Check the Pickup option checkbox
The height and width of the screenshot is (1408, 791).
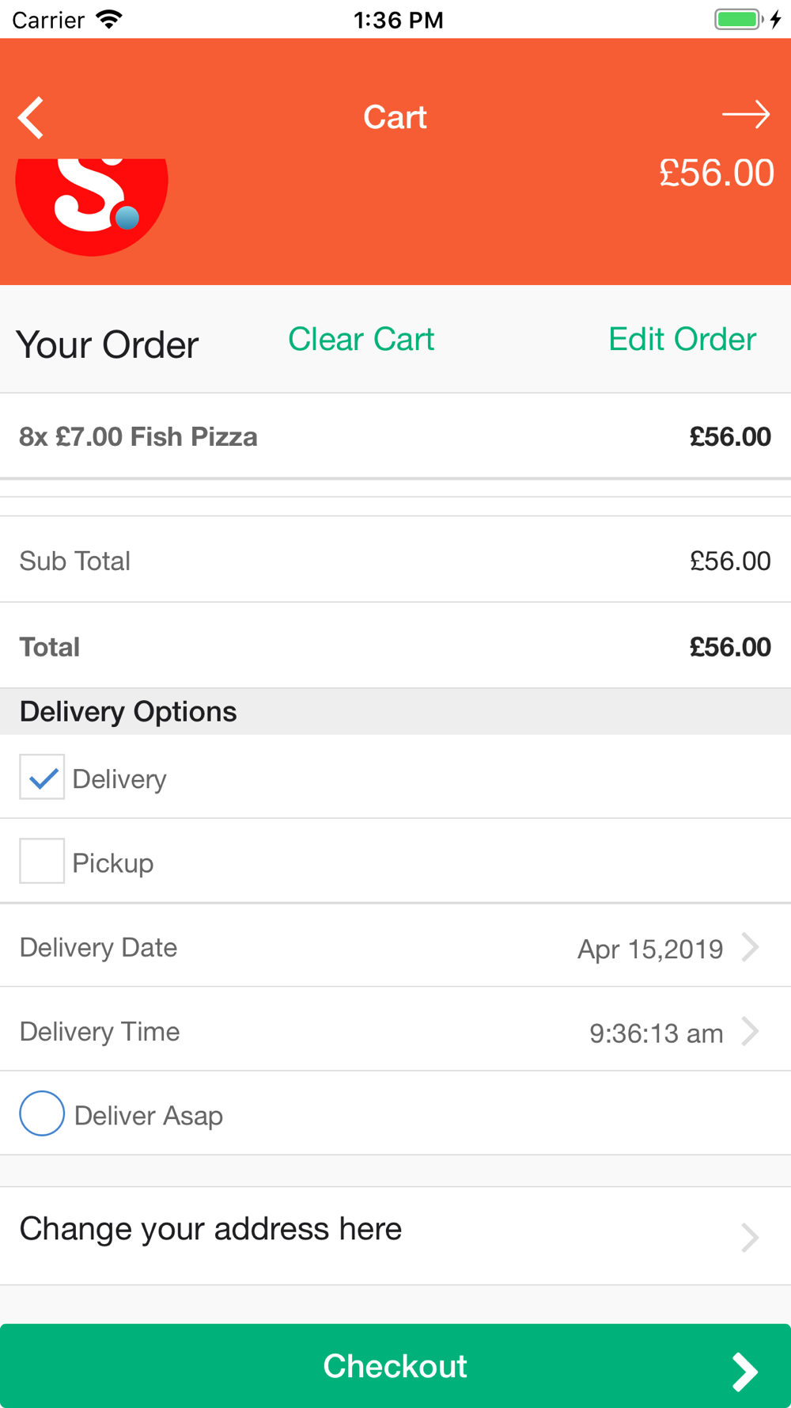click(42, 861)
